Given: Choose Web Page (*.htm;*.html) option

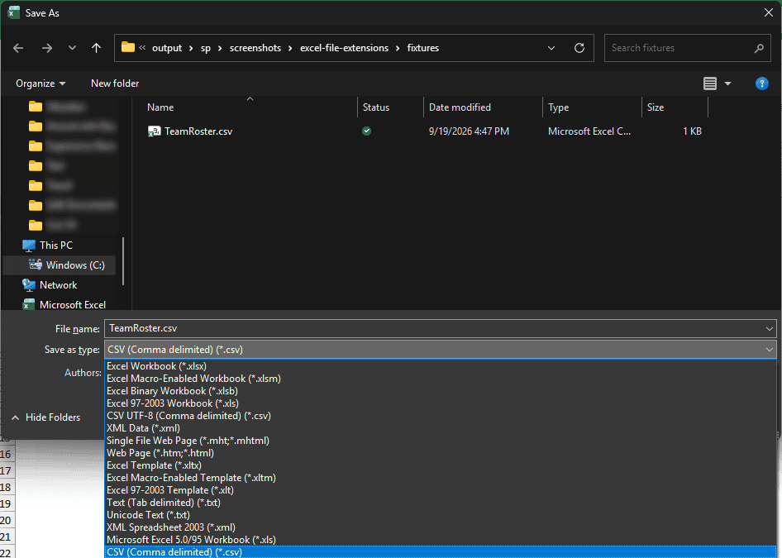Looking at the screenshot, I should 441,453.
